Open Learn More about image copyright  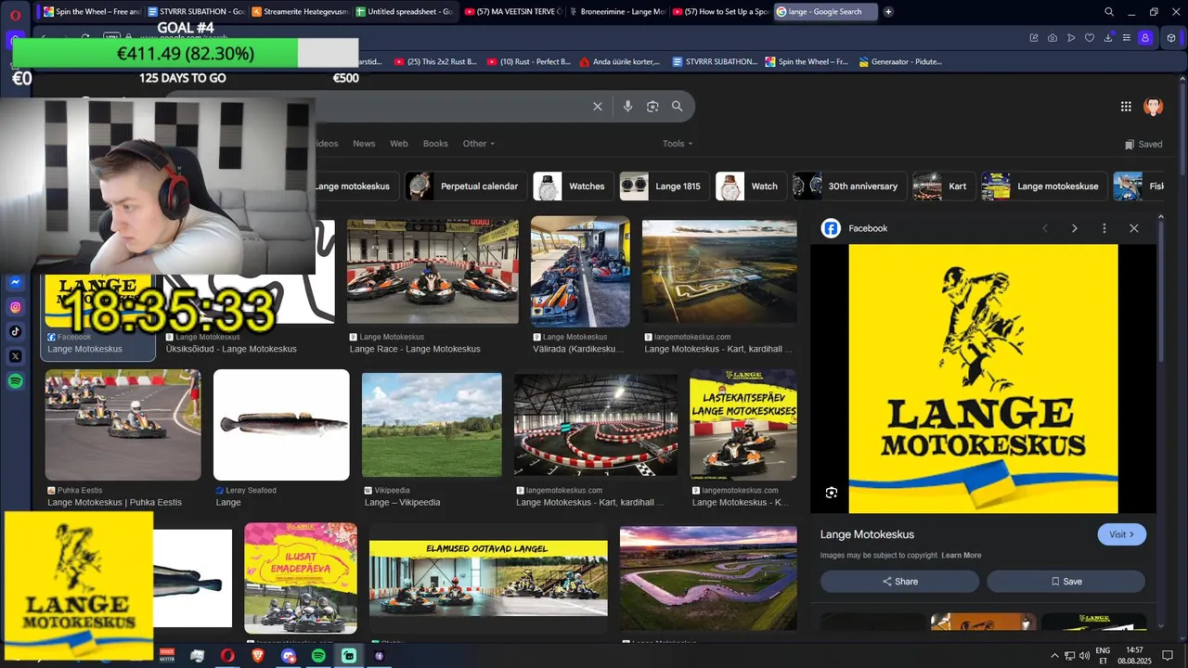[961, 556]
